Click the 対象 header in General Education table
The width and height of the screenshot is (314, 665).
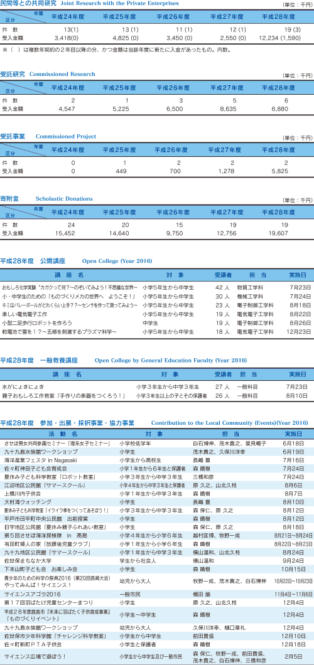point(170,375)
